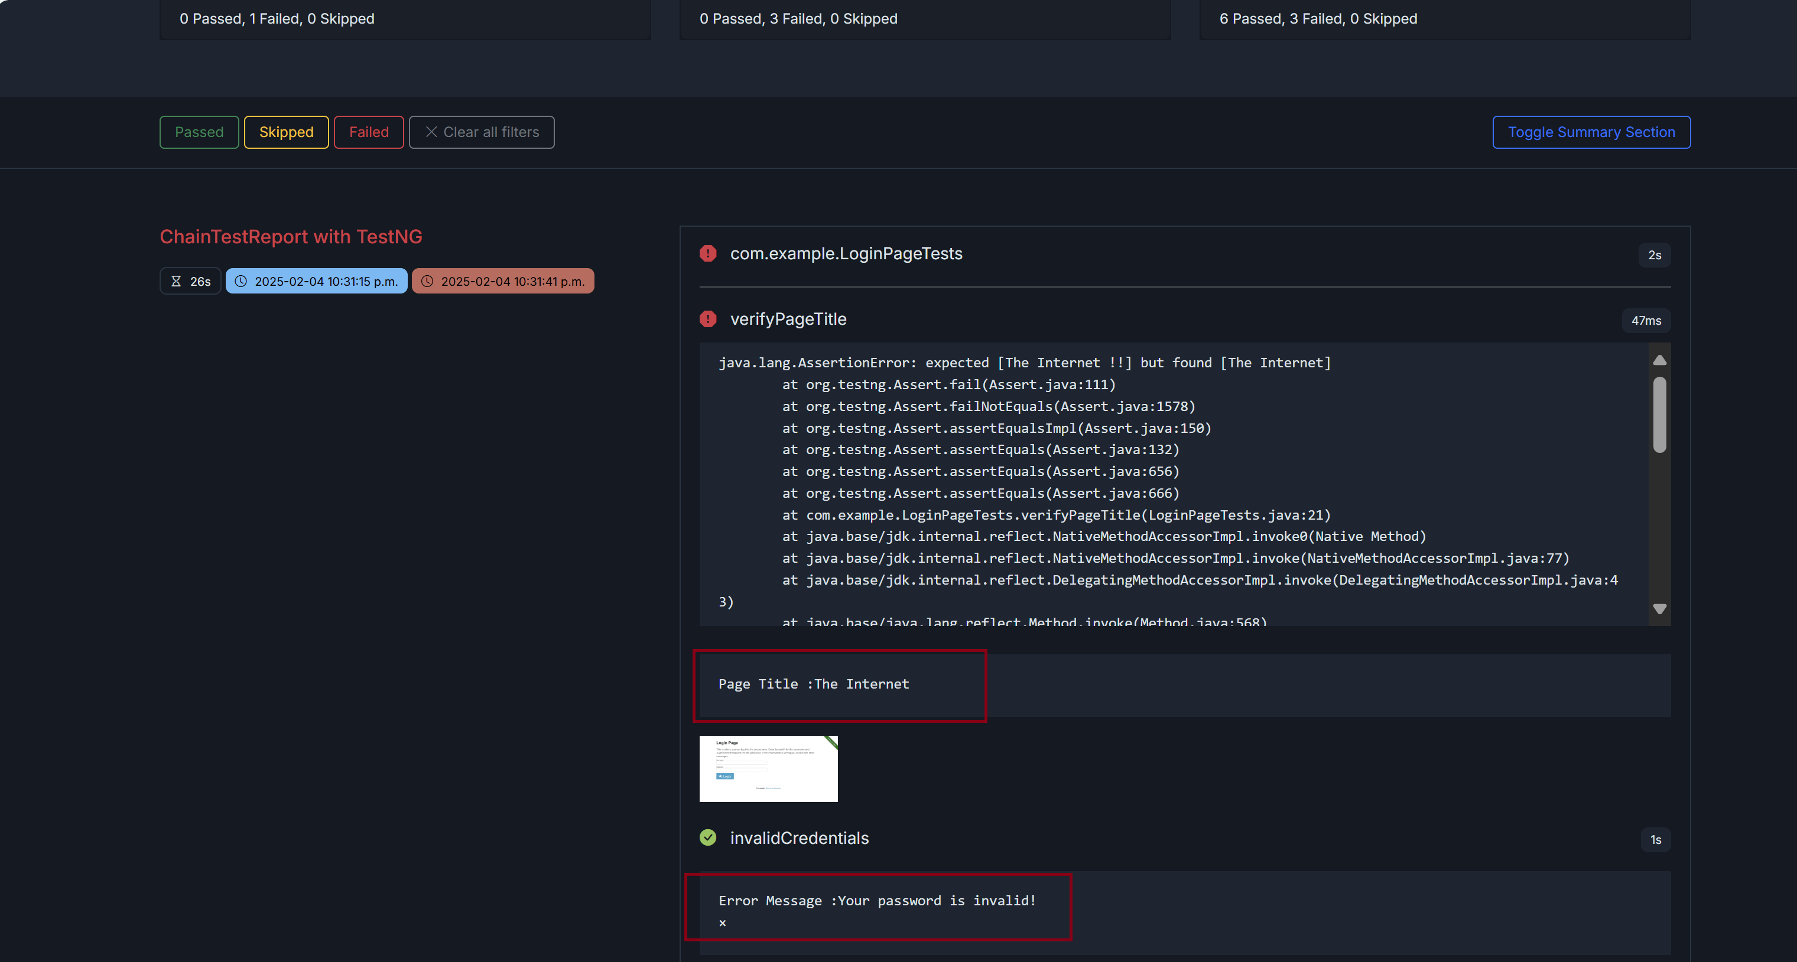Click the clock icon in the blue start time badge
This screenshot has height=962, width=1797.
(241, 282)
